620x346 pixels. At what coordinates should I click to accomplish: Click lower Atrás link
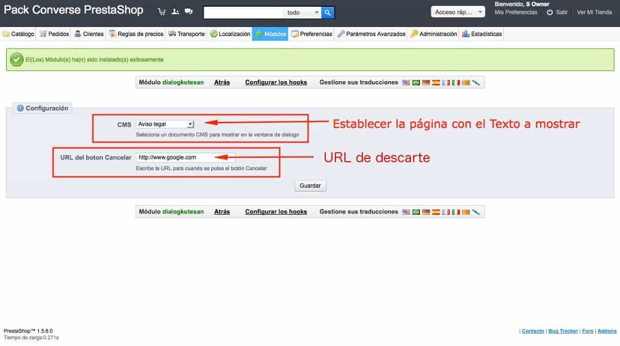(x=222, y=211)
